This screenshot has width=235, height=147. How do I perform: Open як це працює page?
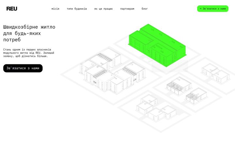(103, 9)
